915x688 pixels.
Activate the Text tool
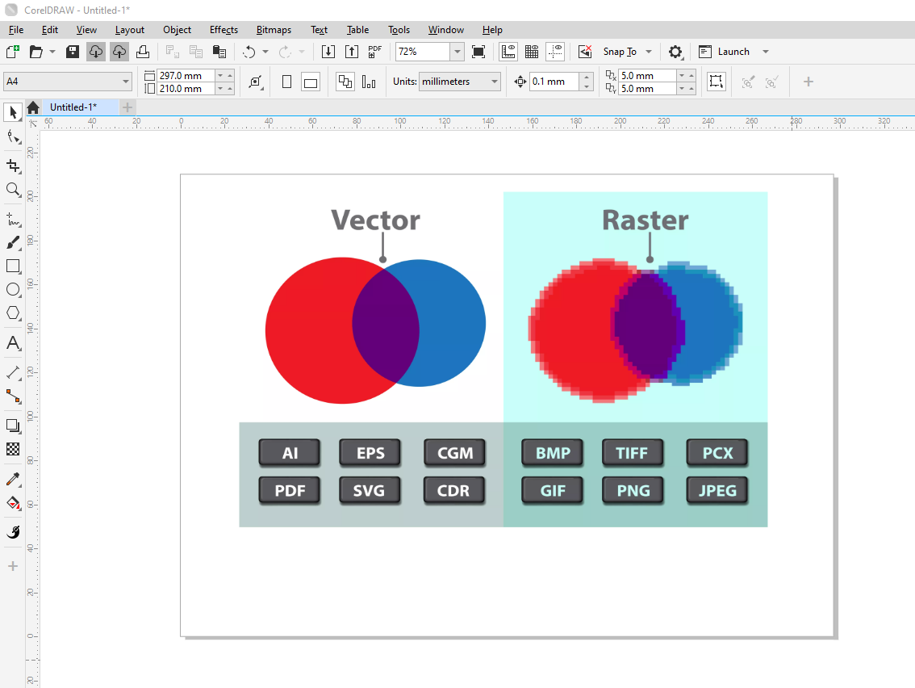(13, 343)
